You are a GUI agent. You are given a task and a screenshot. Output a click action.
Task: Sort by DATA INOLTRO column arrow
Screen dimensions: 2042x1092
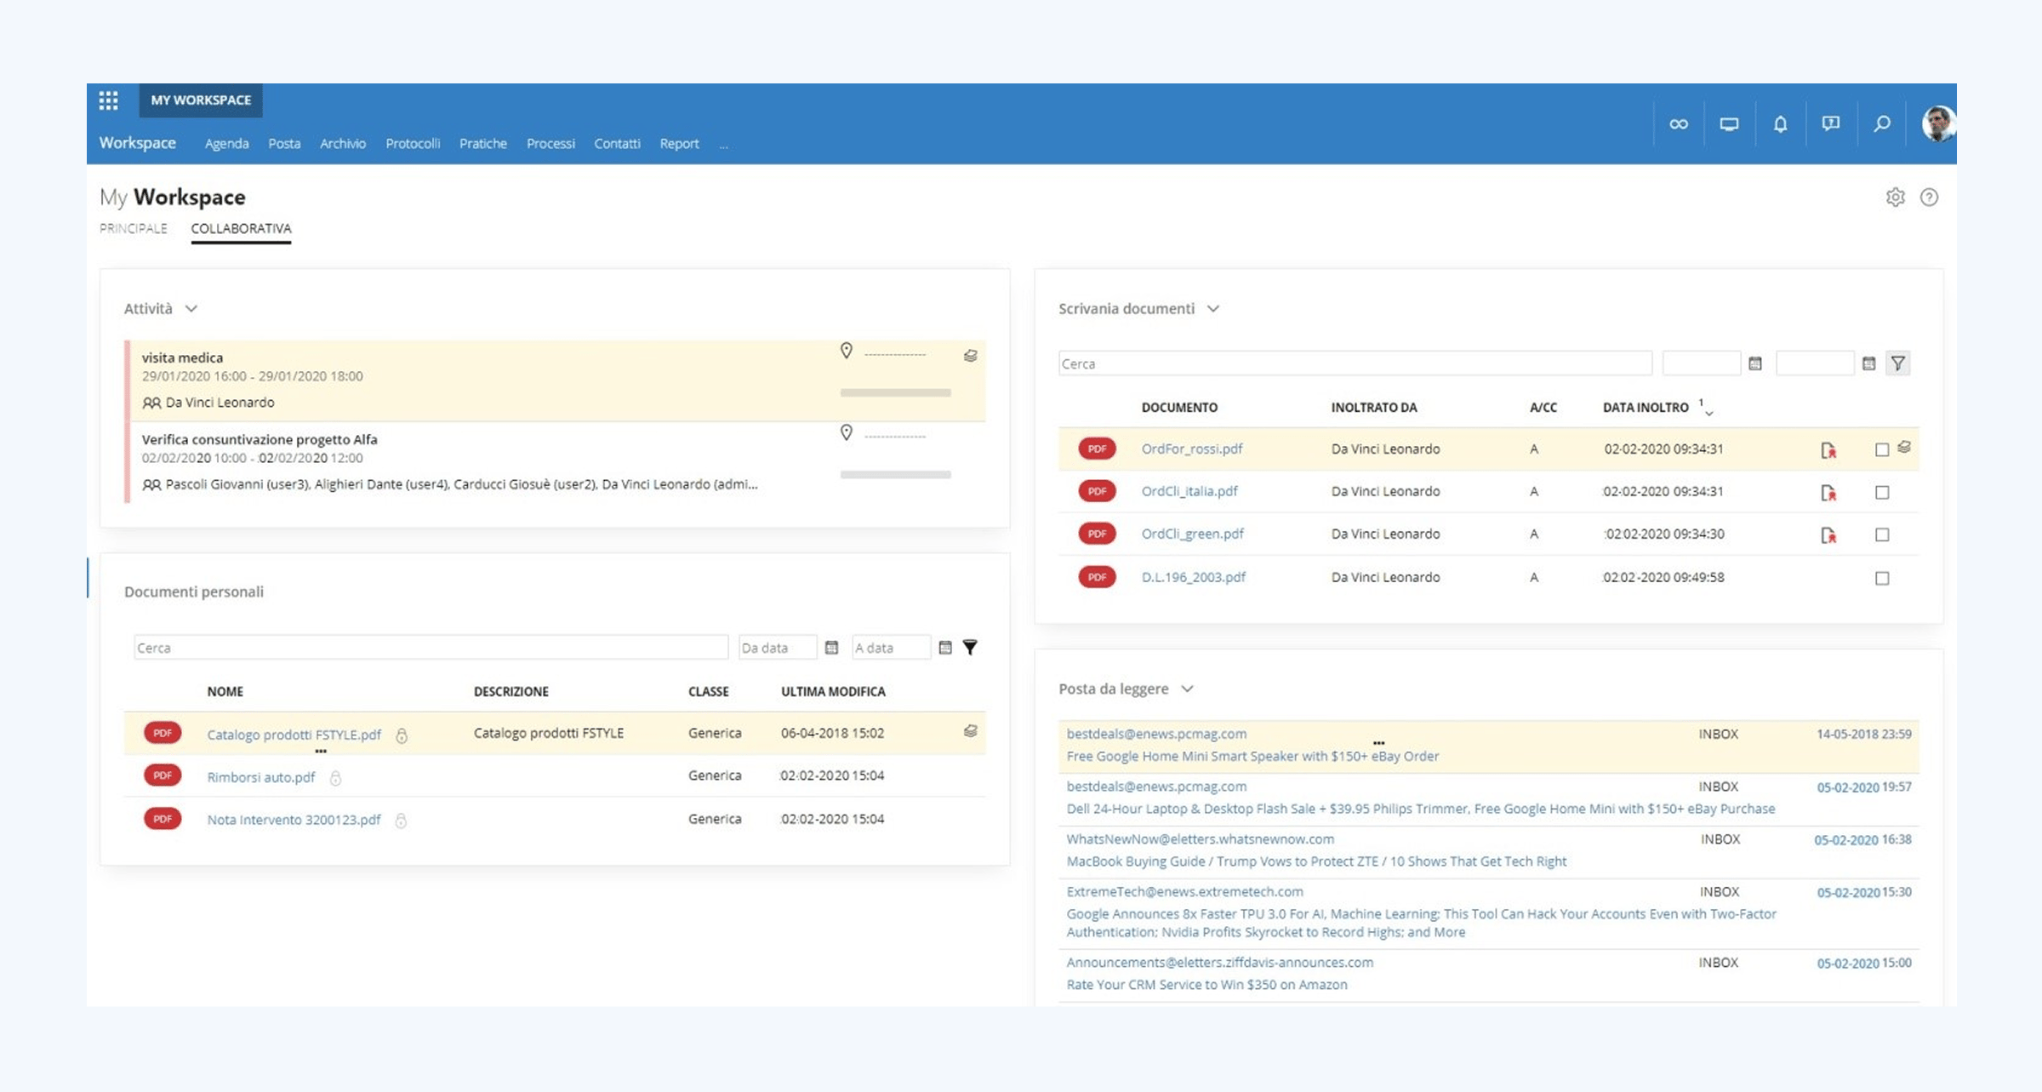click(x=1708, y=413)
